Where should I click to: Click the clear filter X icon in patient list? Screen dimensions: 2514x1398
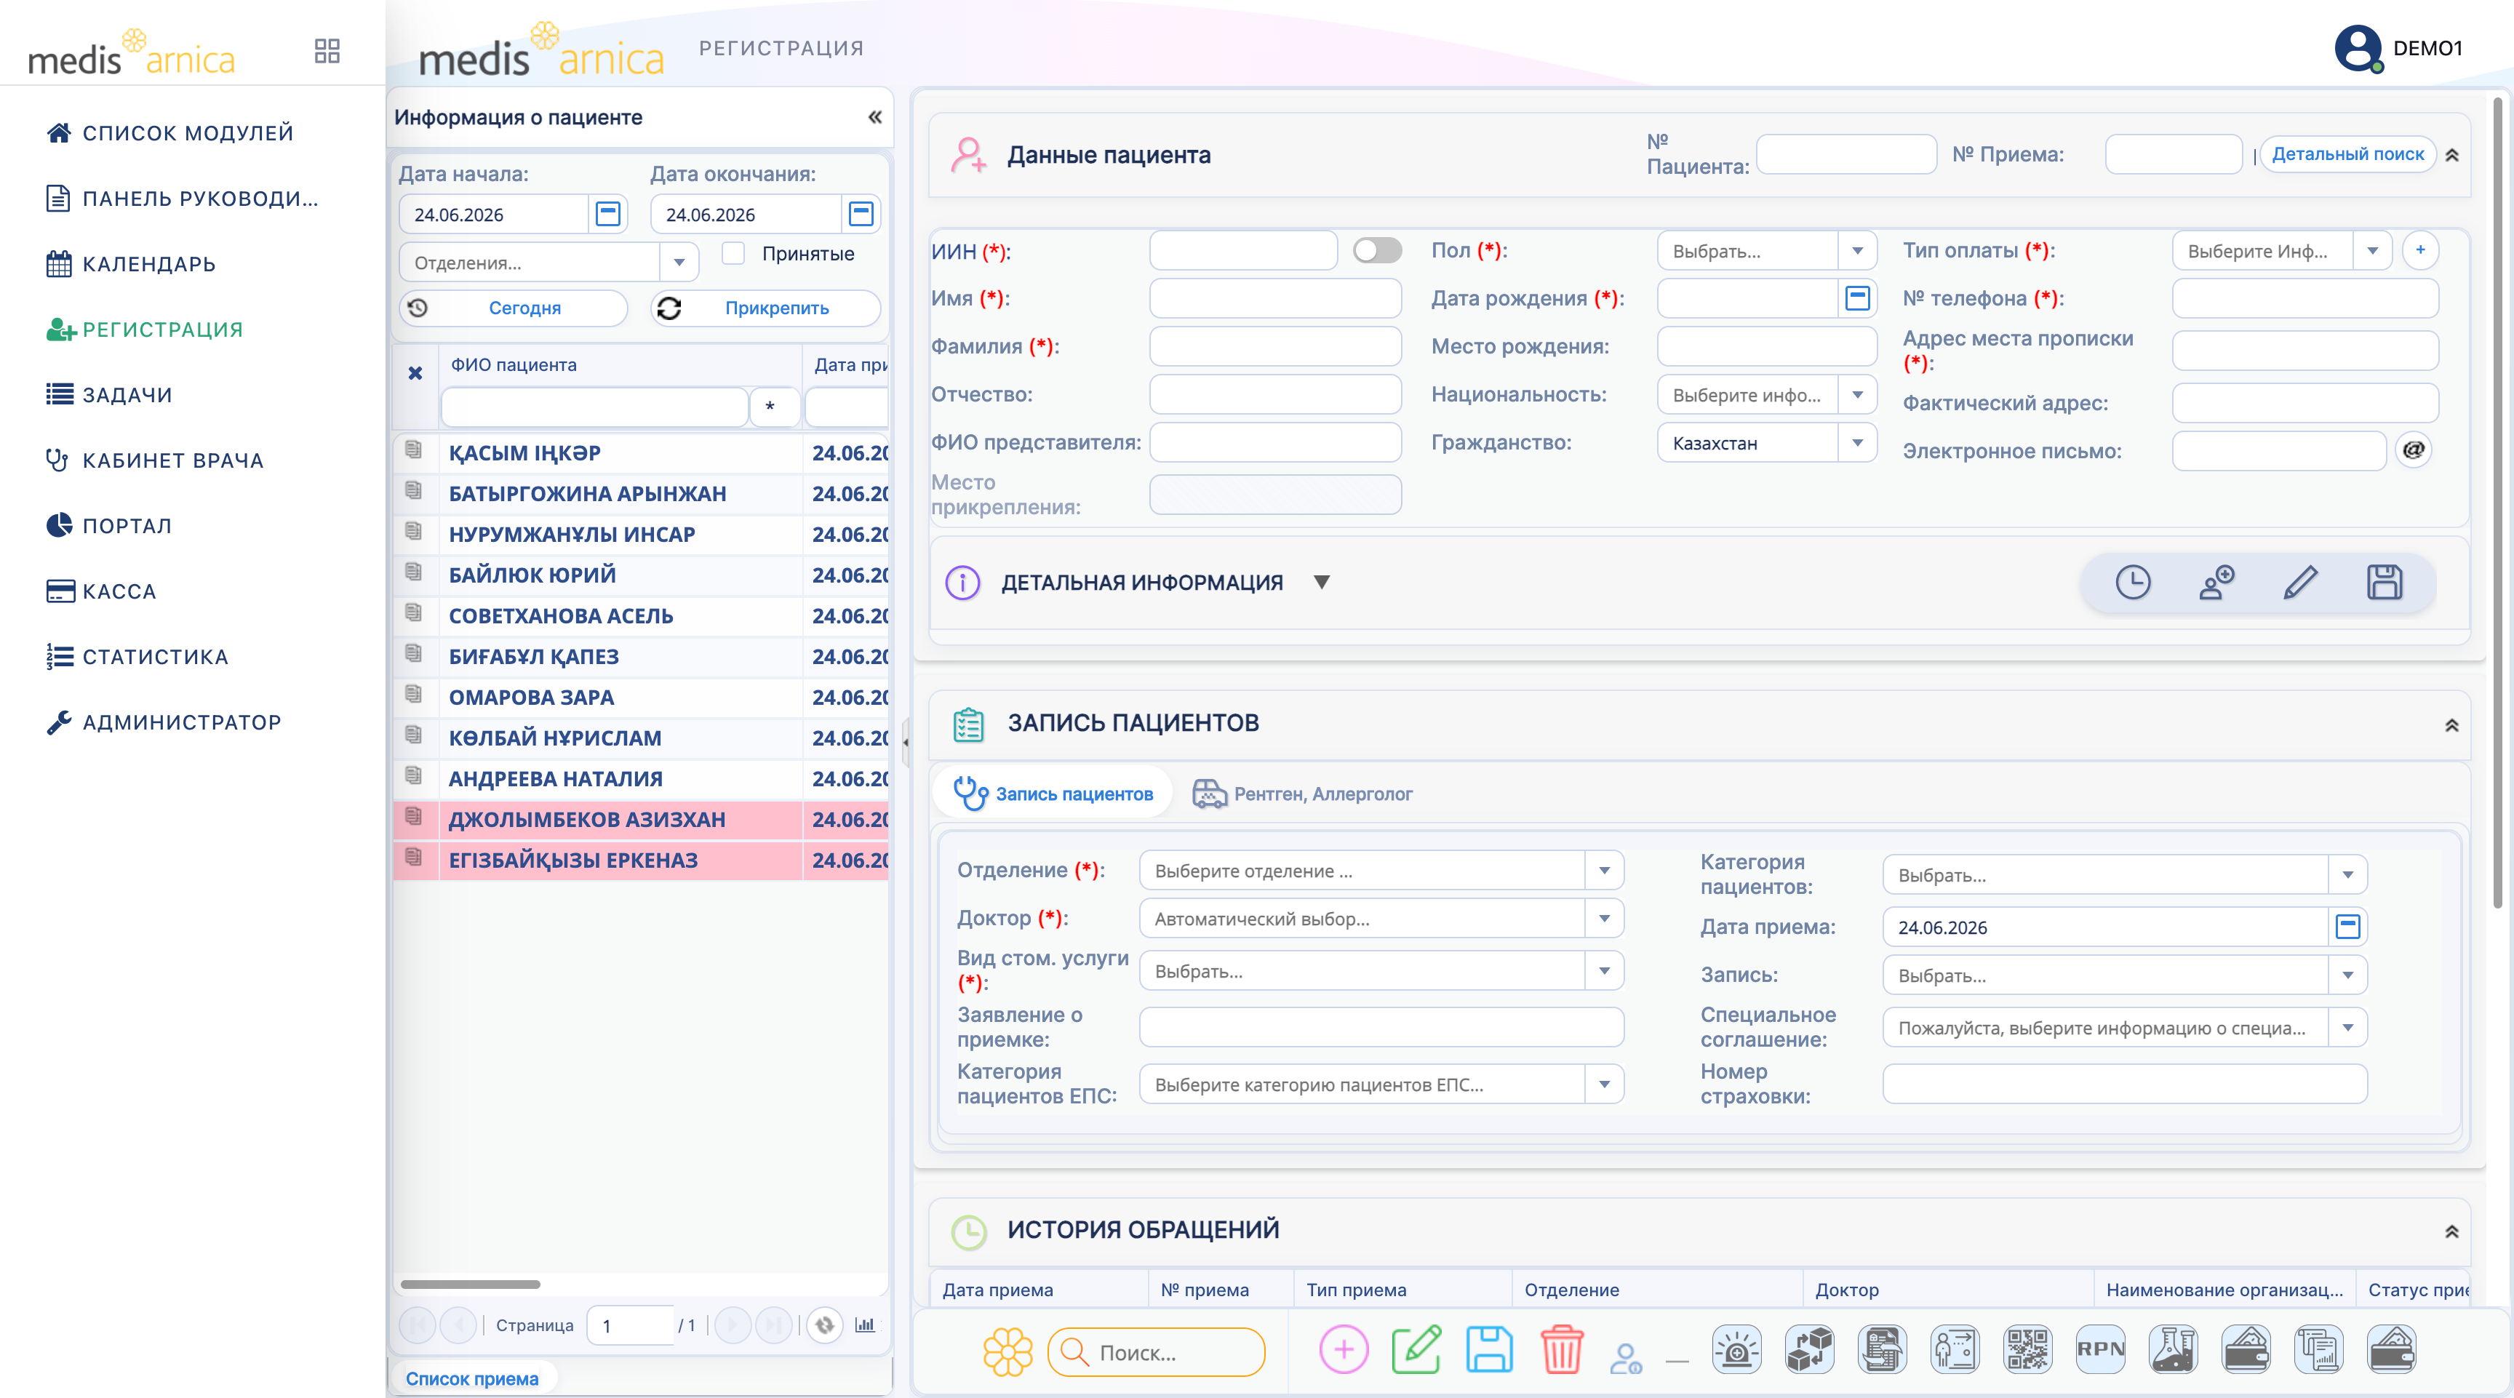pos(415,372)
